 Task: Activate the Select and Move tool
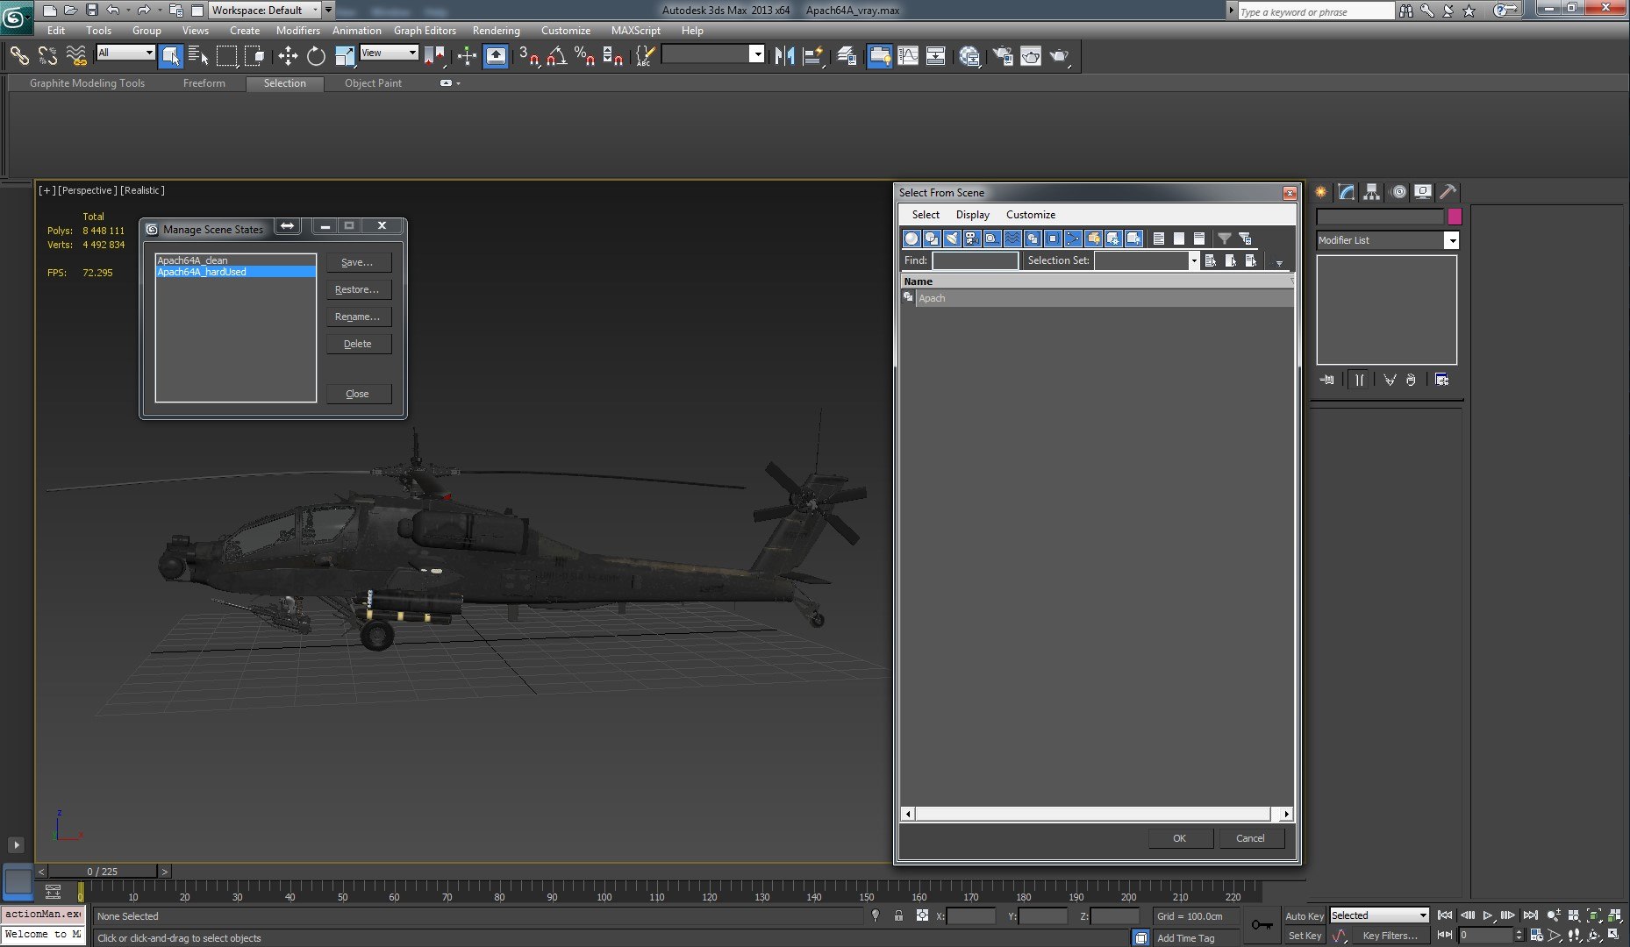click(x=288, y=56)
